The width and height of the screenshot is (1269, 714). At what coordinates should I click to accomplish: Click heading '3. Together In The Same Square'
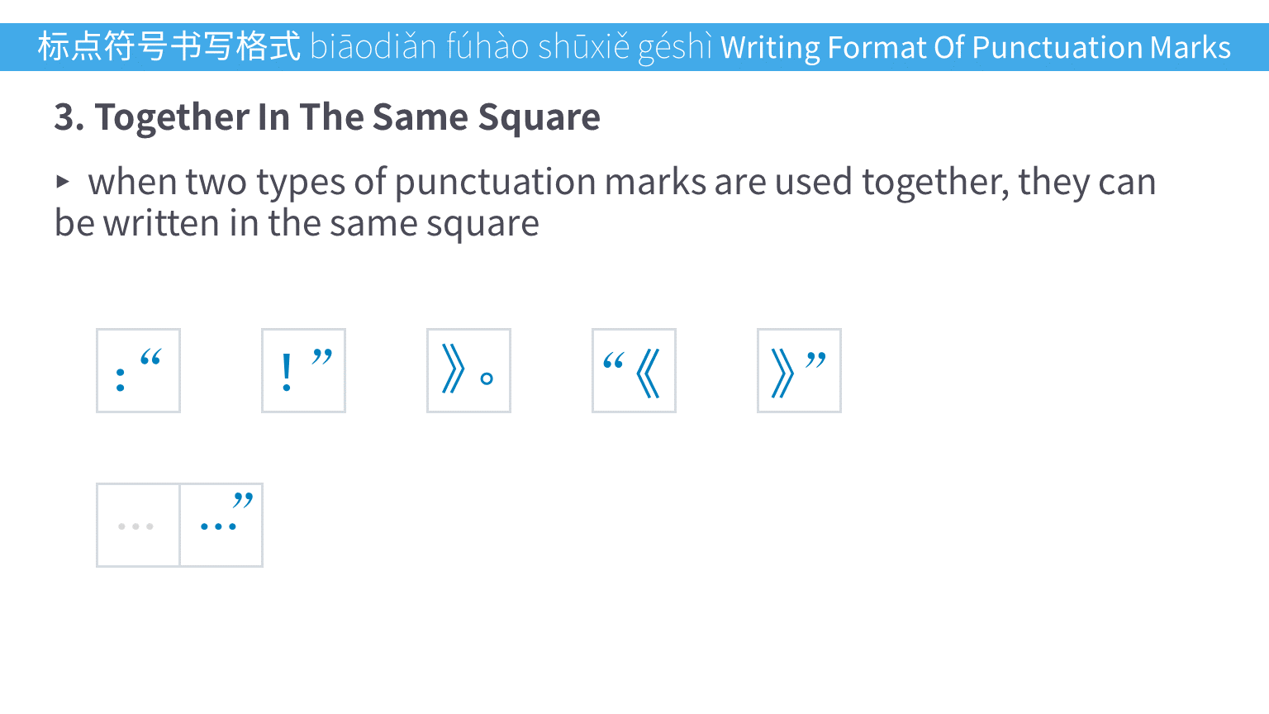(x=327, y=117)
